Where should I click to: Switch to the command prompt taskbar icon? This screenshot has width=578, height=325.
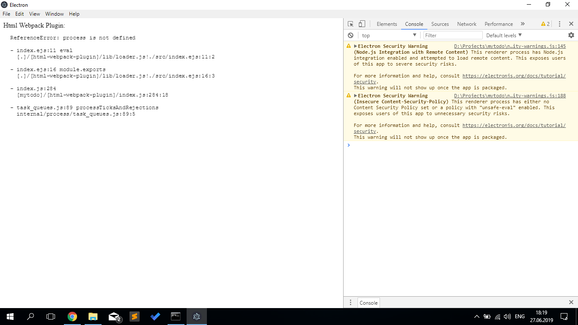click(x=176, y=317)
